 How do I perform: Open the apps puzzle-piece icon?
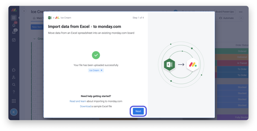point(14,70)
